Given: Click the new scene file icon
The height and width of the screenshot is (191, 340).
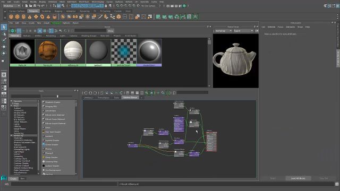Looking at the screenshot, I should 26,6.
